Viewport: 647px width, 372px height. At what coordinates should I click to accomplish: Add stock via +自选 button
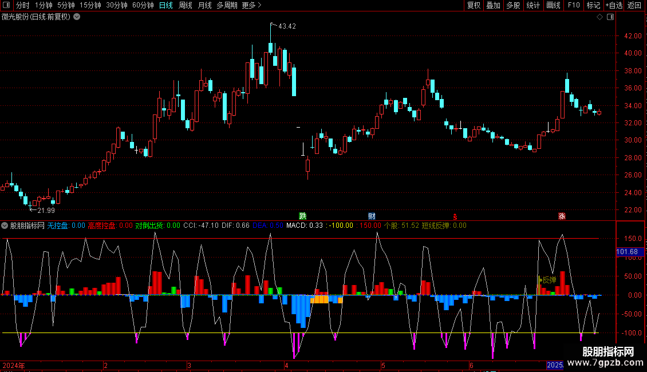(x=614, y=5)
